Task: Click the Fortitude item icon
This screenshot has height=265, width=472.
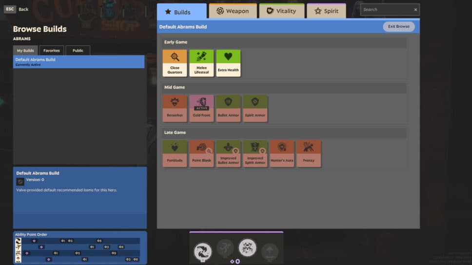Action: pyautogui.click(x=175, y=153)
